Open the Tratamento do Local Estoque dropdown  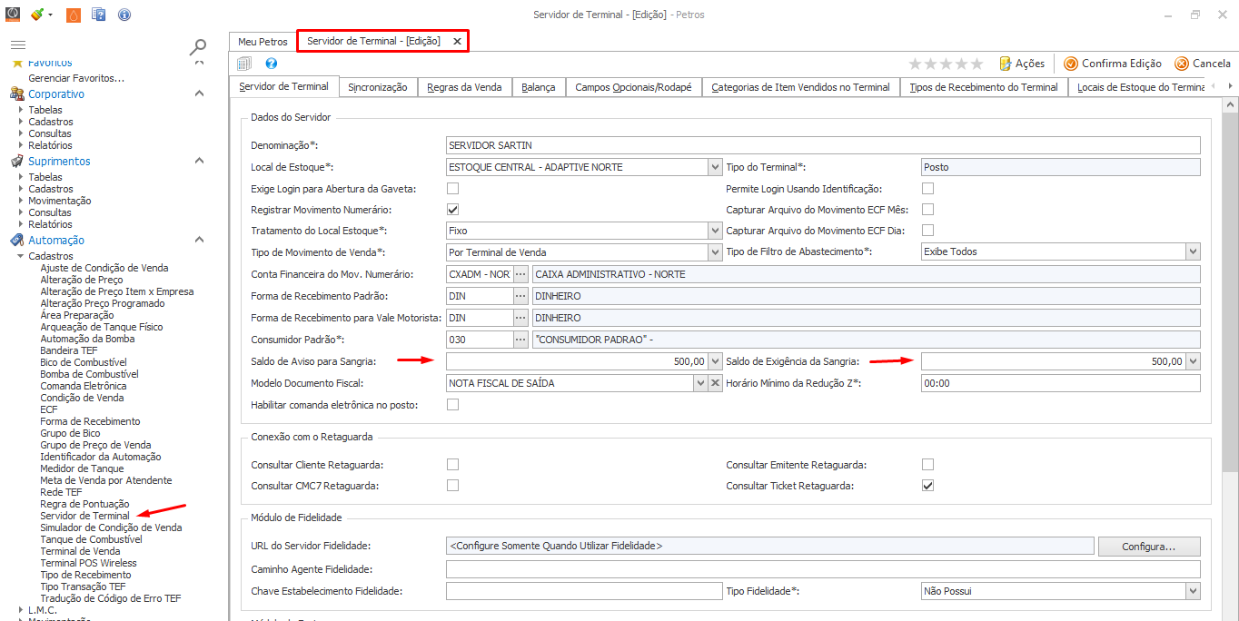coord(715,231)
